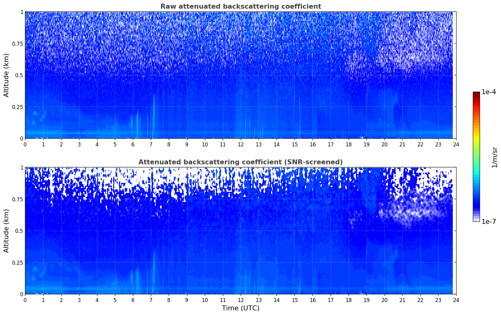501x315 pixels.
Task: Click the hour 24 time tick under the raw plot
Action: [x=456, y=144]
